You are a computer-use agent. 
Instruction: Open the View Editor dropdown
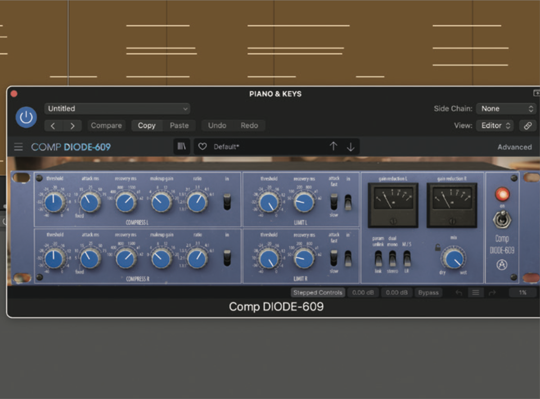point(495,126)
